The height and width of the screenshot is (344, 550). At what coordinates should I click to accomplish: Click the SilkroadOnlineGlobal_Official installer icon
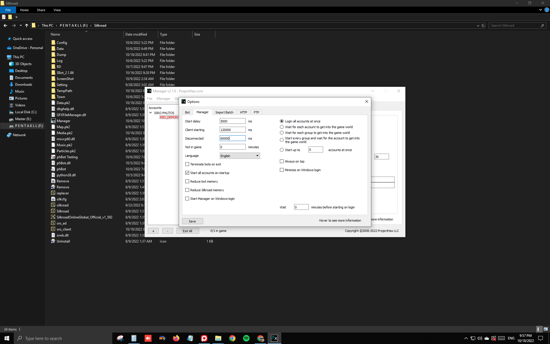53,217
